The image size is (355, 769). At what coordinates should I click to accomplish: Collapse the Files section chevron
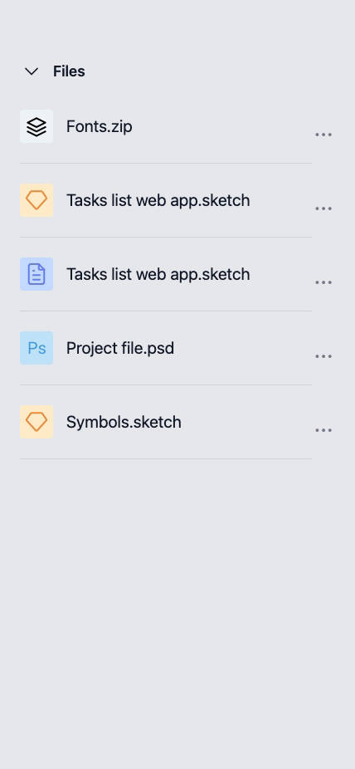pos(32,71)
